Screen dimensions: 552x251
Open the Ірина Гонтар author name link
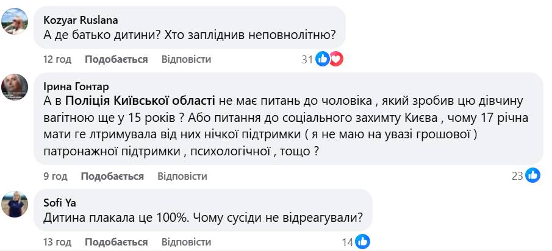click(76, 85)
